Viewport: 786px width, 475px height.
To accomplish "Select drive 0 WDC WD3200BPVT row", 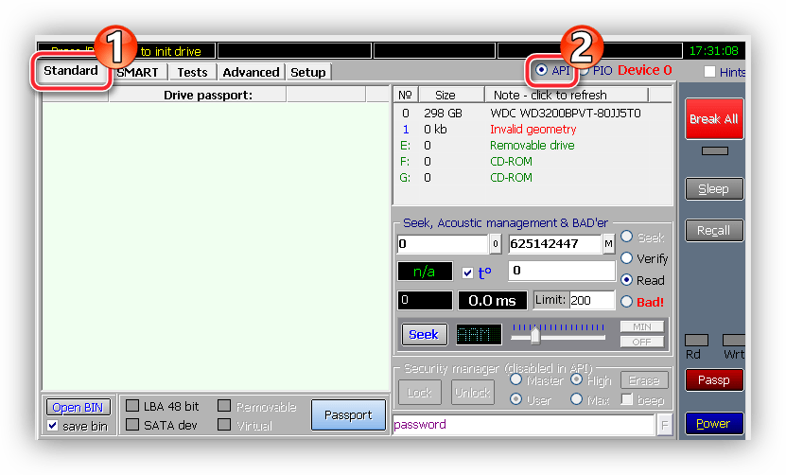I will (x=533, y=114).
